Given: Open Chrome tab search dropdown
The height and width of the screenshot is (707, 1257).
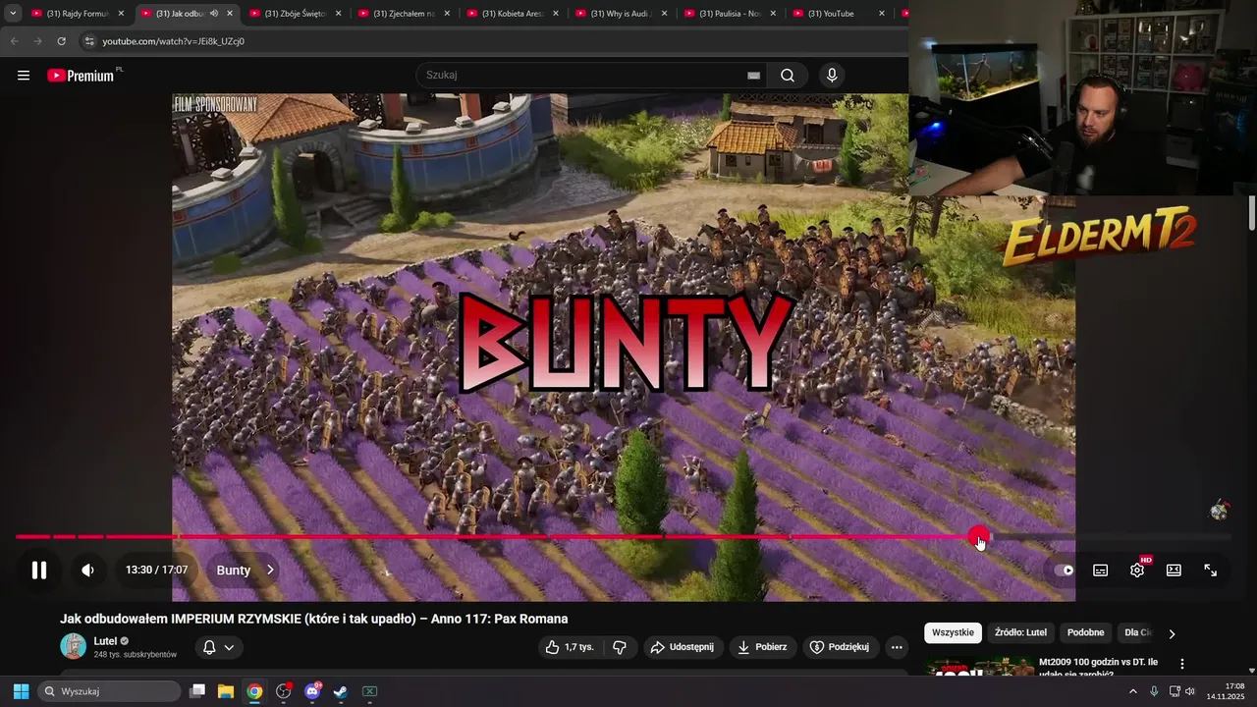Looking at the screenshot, I should coord(13,14).
